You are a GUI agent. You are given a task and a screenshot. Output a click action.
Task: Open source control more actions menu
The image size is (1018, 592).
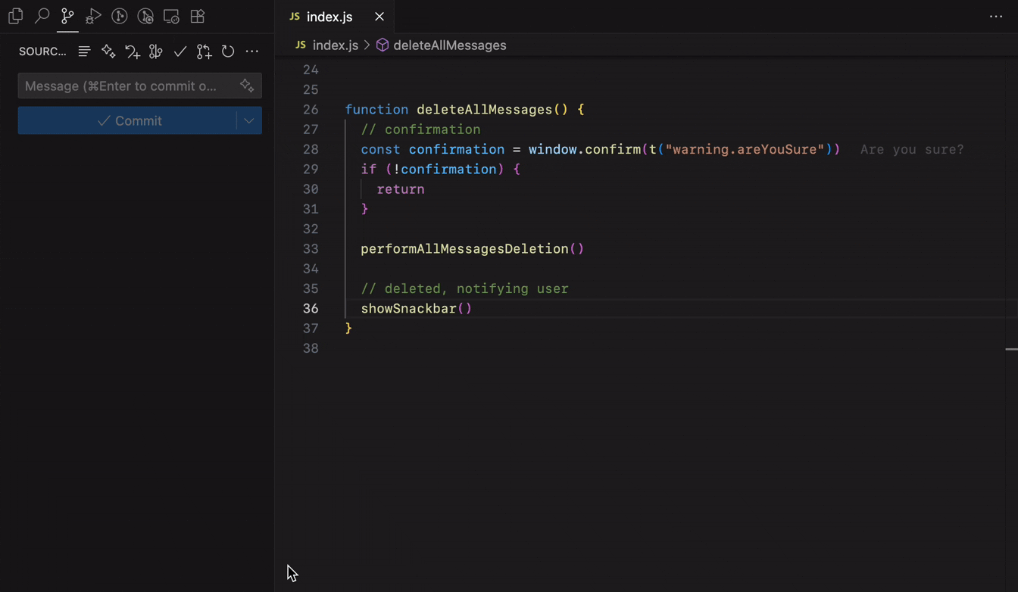click(x=252, y=51)
